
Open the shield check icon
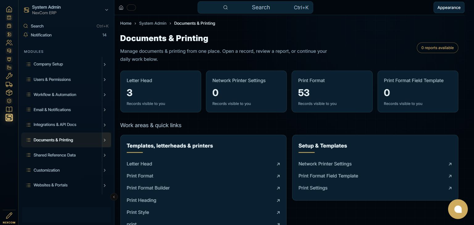coord(9,101)
